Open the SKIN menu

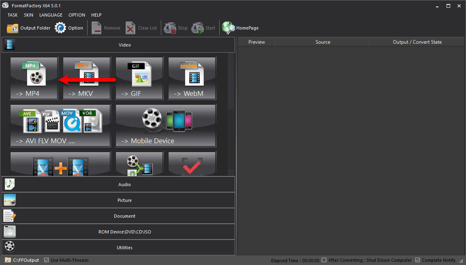28,15
